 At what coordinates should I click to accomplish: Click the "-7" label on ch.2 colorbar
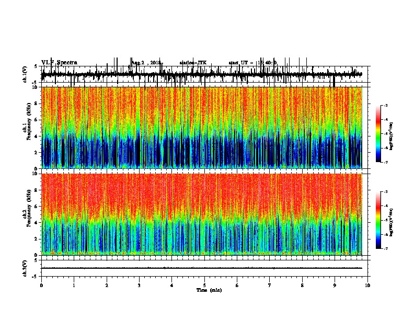click(386, 248)
